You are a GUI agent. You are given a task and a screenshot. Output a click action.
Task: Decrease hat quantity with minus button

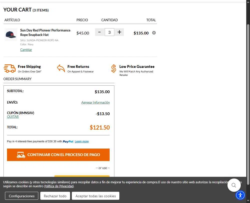100,32
